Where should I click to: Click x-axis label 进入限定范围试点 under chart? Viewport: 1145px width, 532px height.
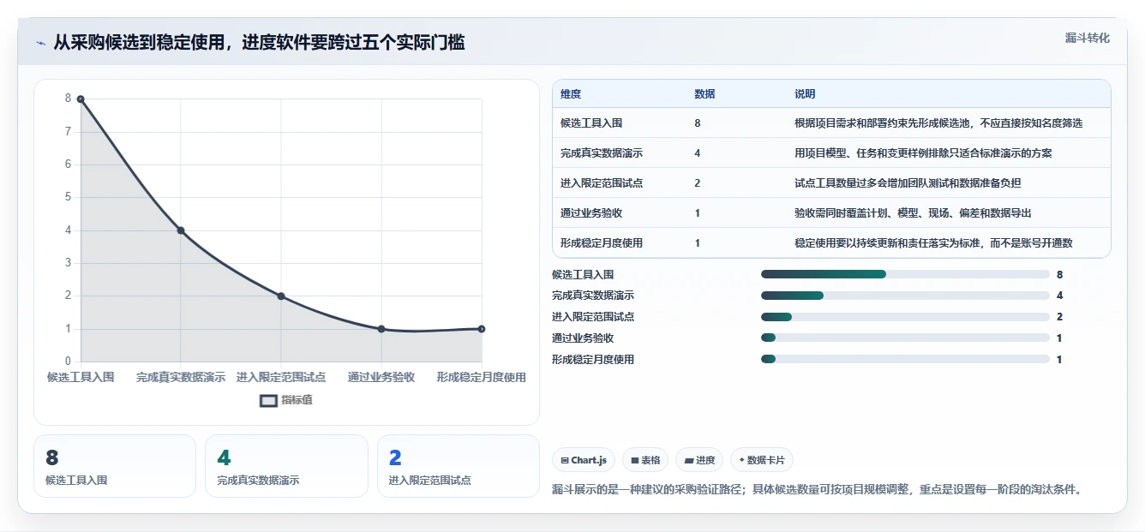(281, 377)
